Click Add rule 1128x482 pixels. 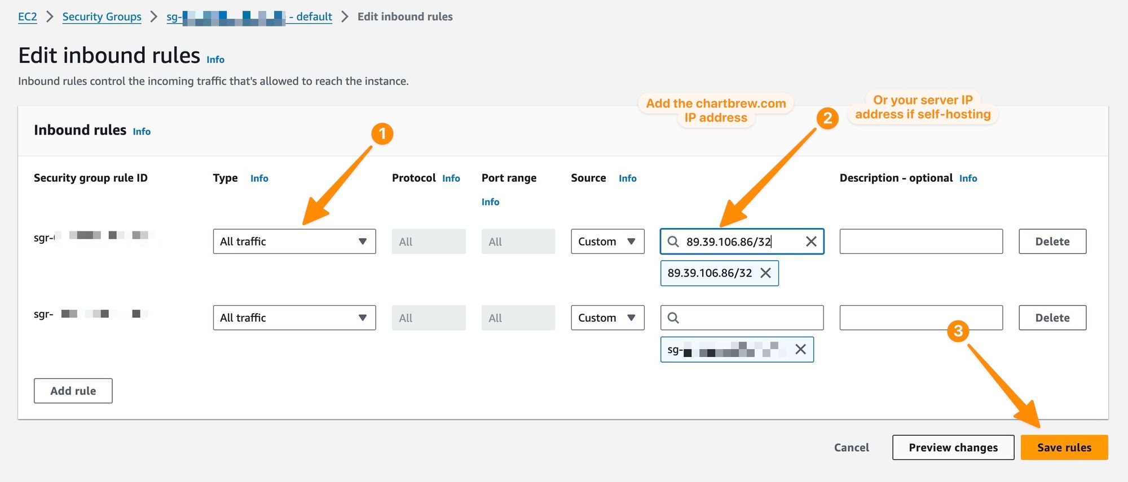(x=73, y=390)
